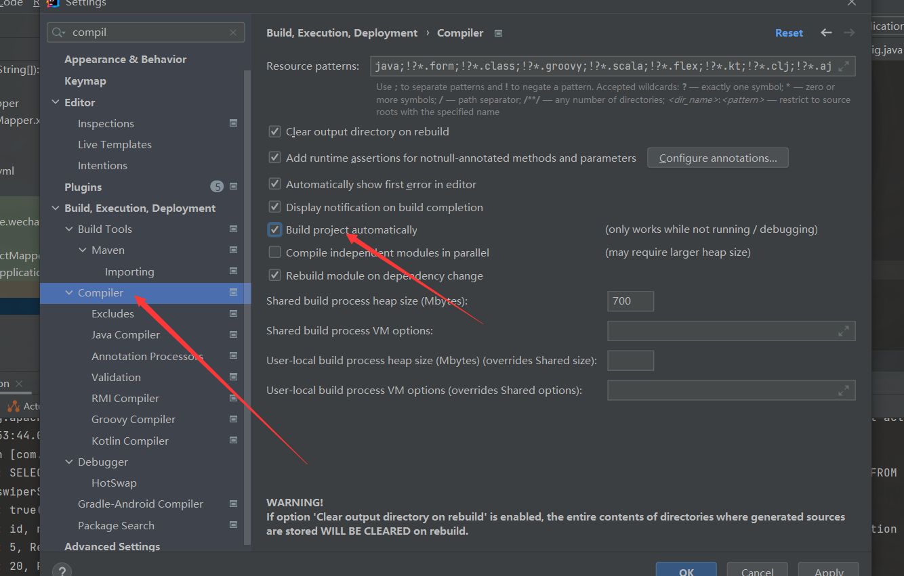904x576 pixels.
Task: Open Live Templates settings
Action: [115, 144]
